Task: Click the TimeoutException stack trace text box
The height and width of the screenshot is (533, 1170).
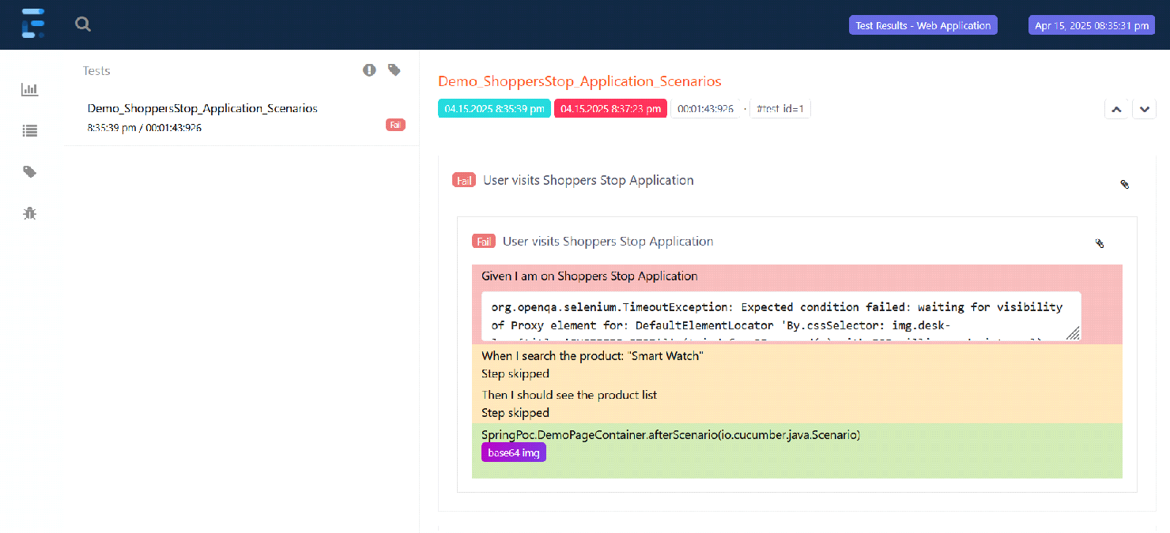Action: pos(781,317)
